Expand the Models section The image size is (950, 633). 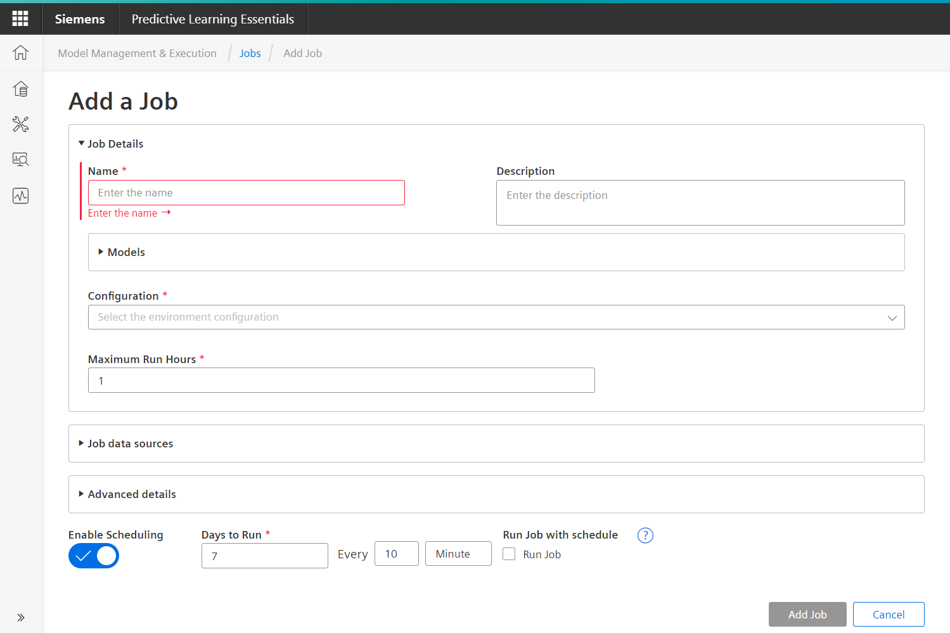[101, 252]
